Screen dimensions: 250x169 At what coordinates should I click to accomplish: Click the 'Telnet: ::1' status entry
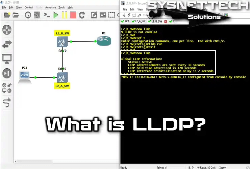point(162,167)
